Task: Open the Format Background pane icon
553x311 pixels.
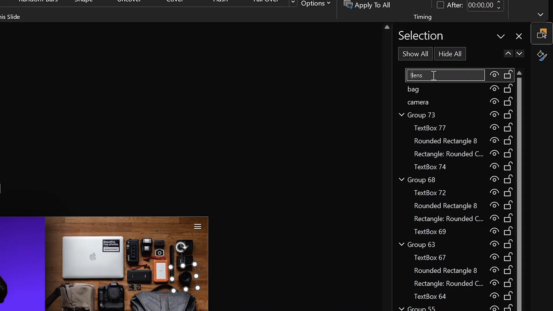Action: pyautogui.click(x=541, y=55)
